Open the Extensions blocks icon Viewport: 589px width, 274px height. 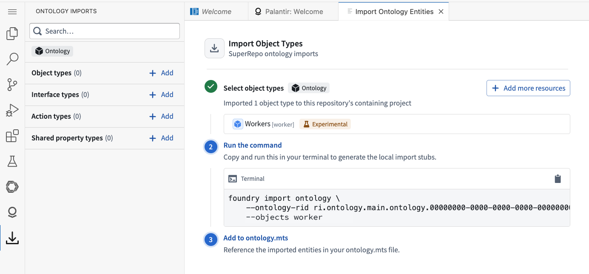coord(12,136)
